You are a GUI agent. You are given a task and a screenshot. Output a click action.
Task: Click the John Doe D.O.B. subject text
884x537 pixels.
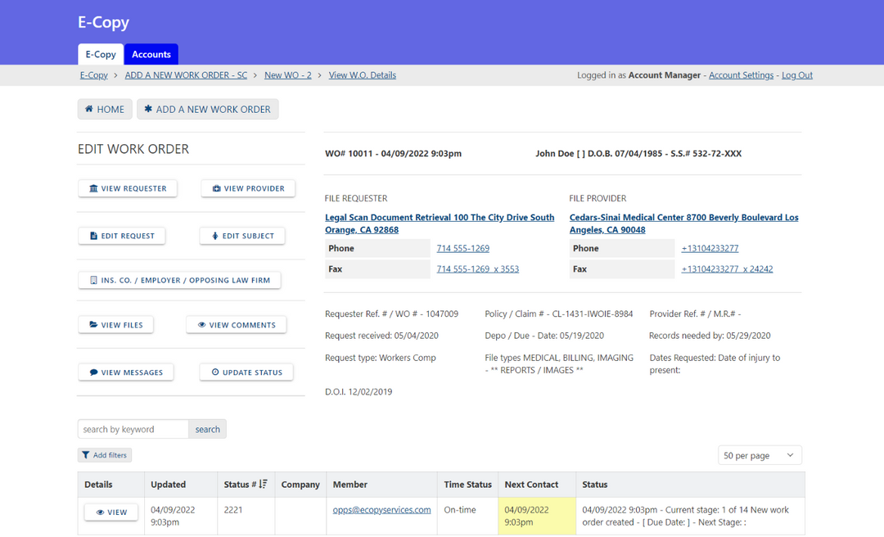tap(638, 153)
